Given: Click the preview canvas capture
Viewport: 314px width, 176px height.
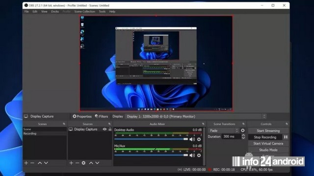Looking at the screenshot, I should click(156, 63).
